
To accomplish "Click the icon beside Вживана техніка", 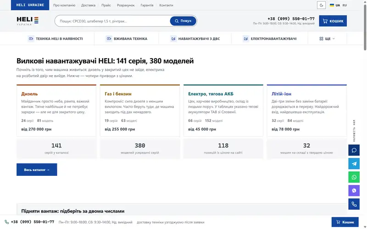I will tap(109, 38).
